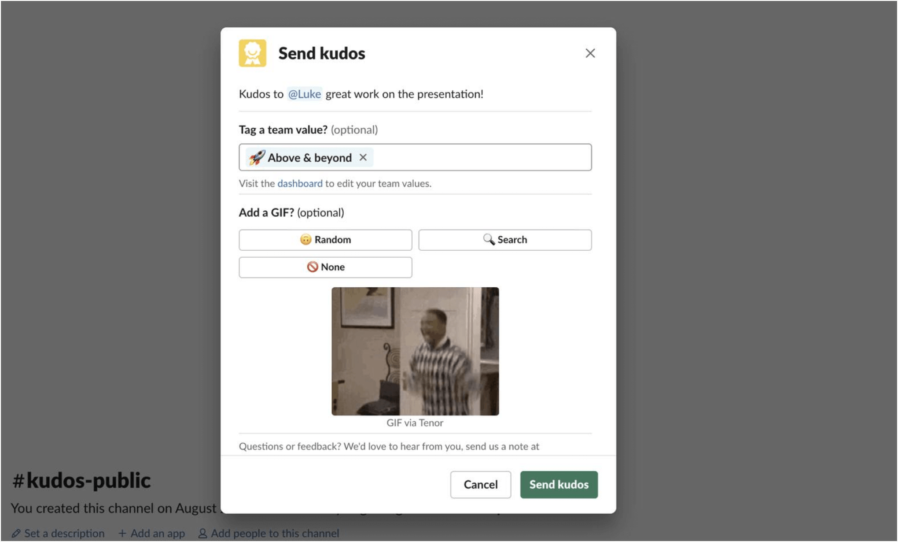Image resolution: width=898 pixels, height=542 pixels.
Task: Click the upside-down face Random icon
Action: coord(306,239)
